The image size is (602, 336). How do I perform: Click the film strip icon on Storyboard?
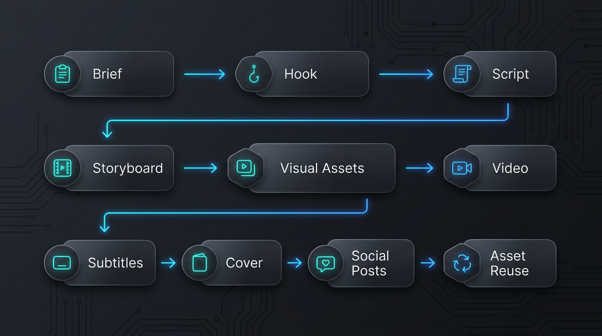(x=62, y=168)
